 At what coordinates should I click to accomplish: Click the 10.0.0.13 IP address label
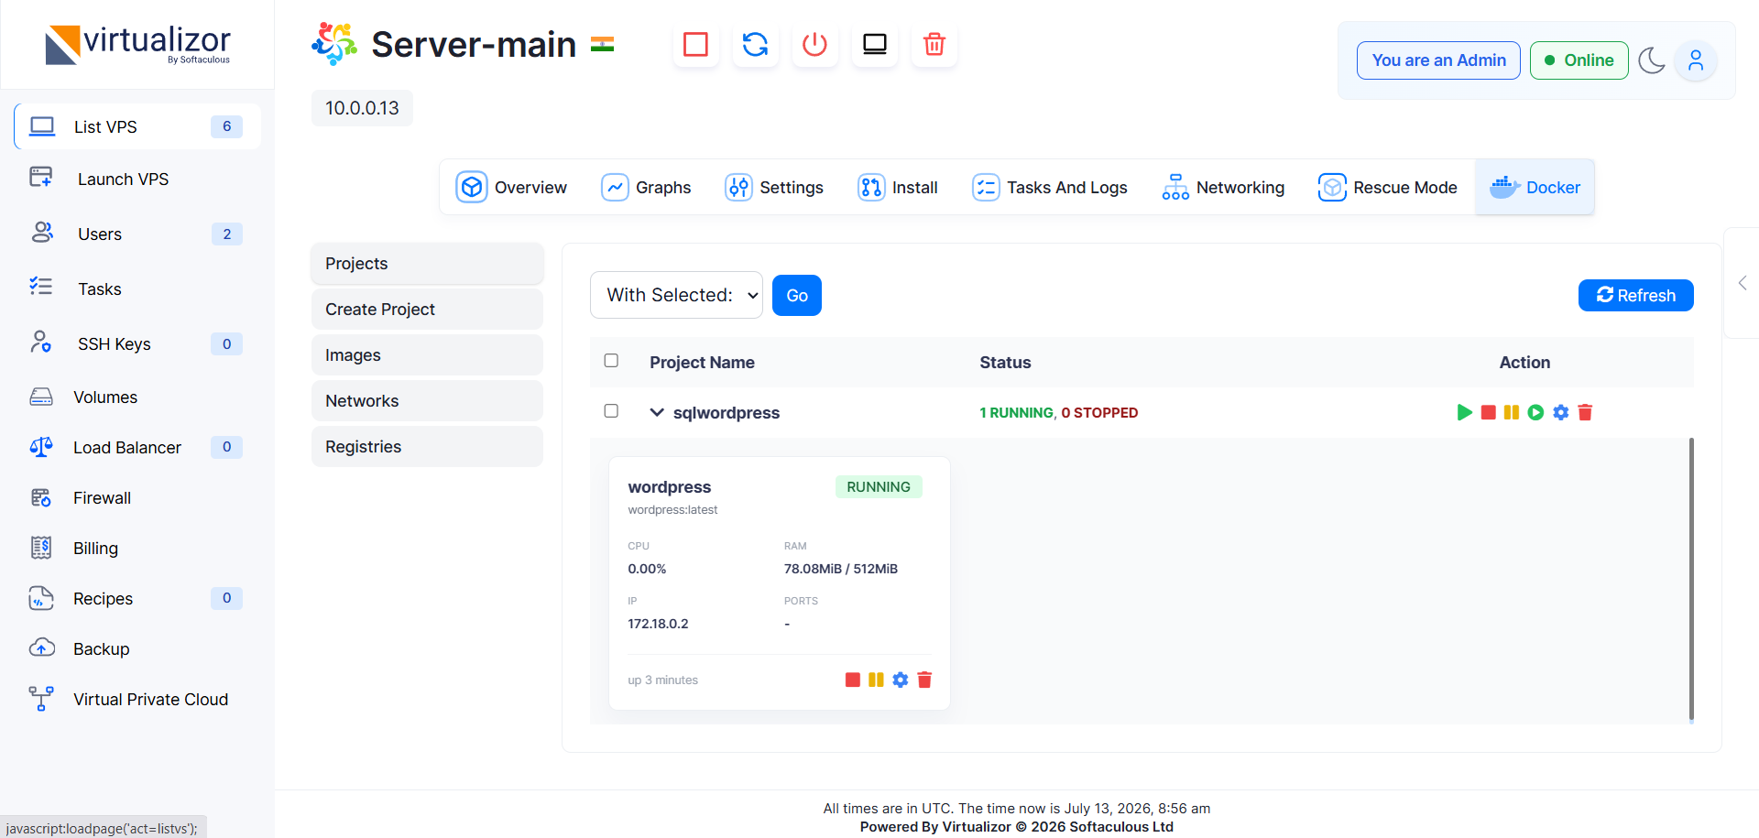[x=362, y=108]
